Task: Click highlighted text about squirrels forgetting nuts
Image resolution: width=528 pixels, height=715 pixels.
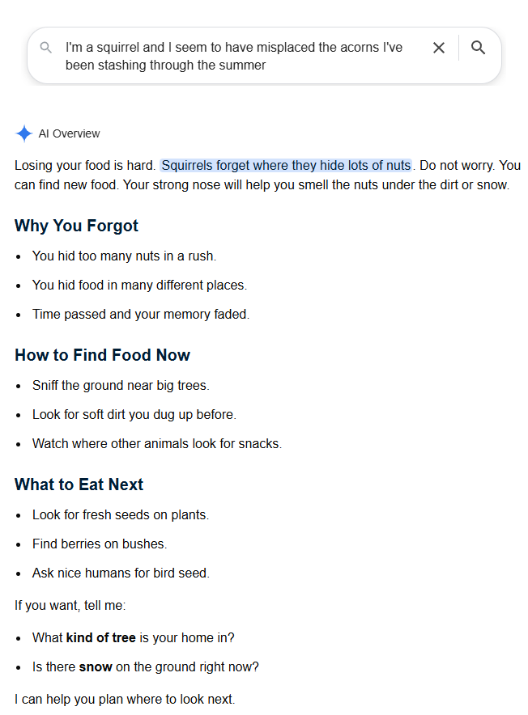Action: (x=286, y=165)
